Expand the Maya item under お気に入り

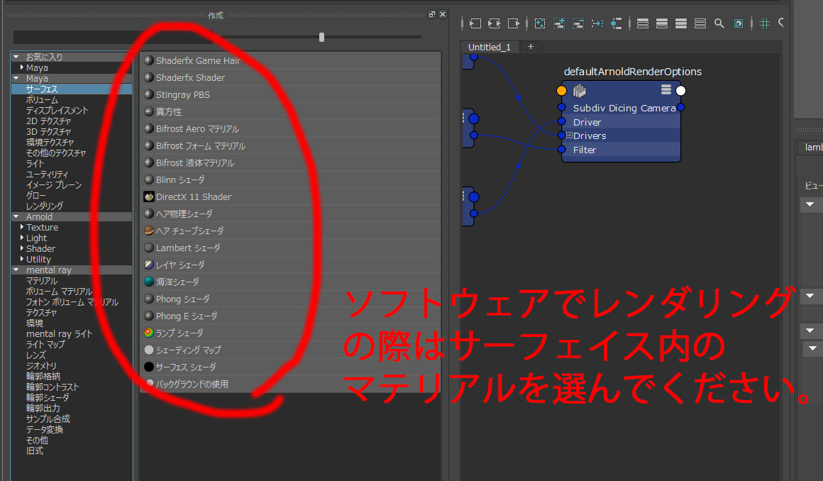click(x=21, y=67)
